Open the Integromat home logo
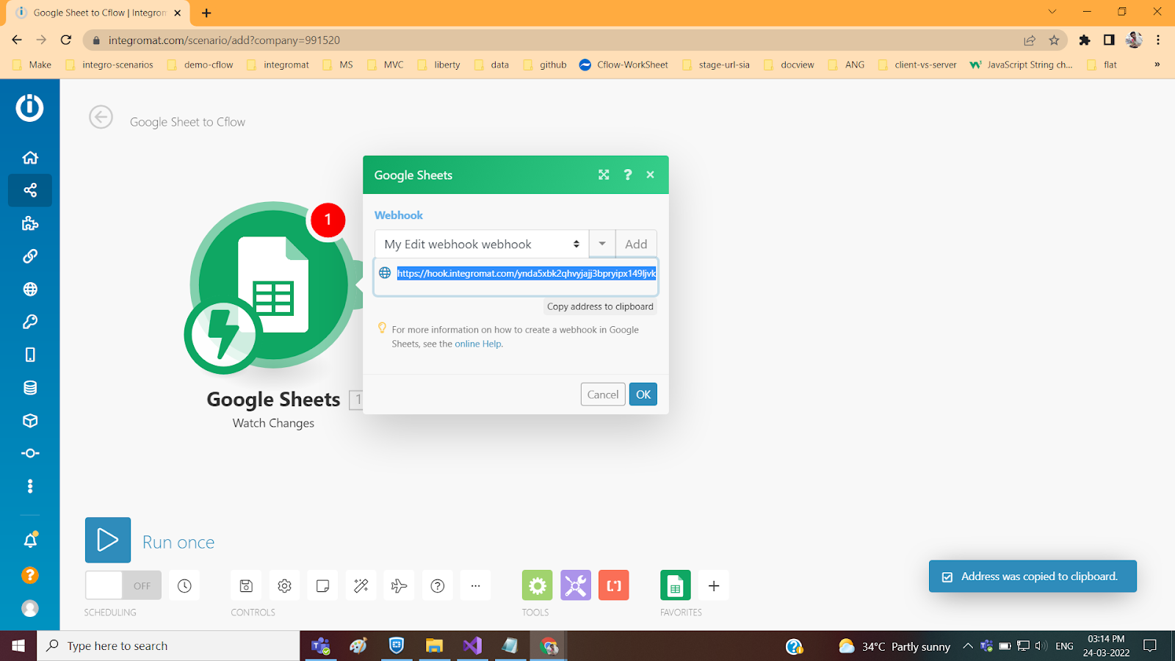This screenshot has height=661, width=1175. 29,108
